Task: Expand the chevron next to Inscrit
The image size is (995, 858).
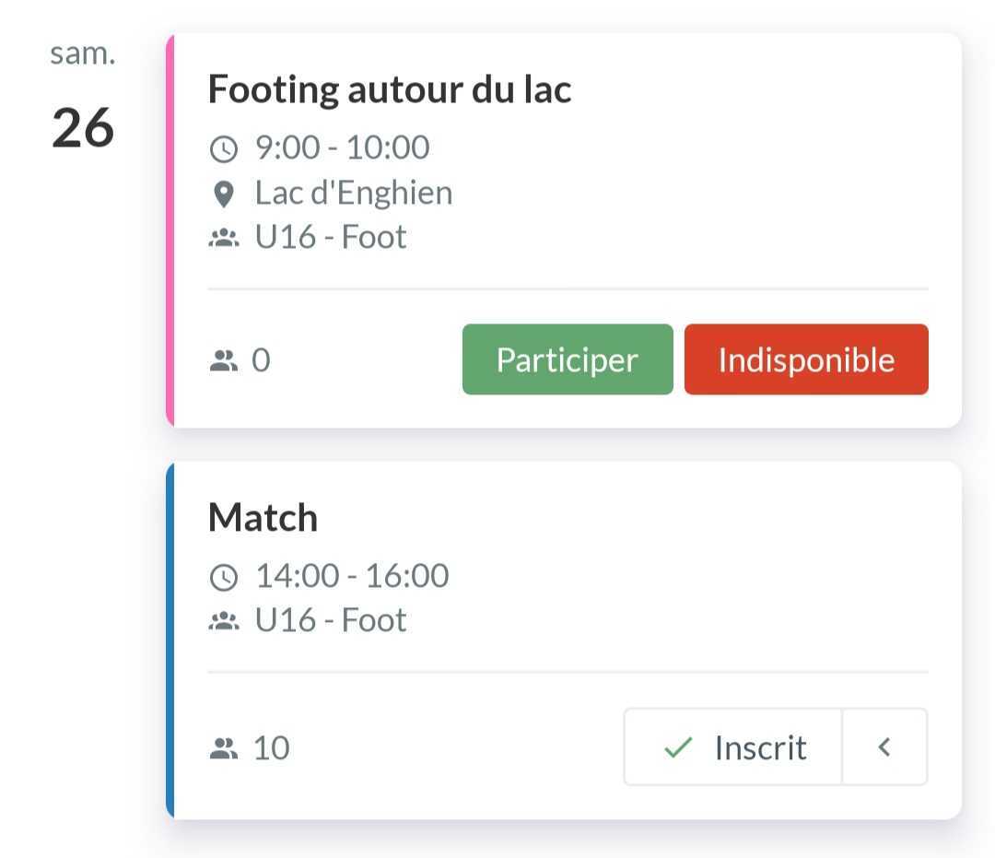Action: point(884,747)
